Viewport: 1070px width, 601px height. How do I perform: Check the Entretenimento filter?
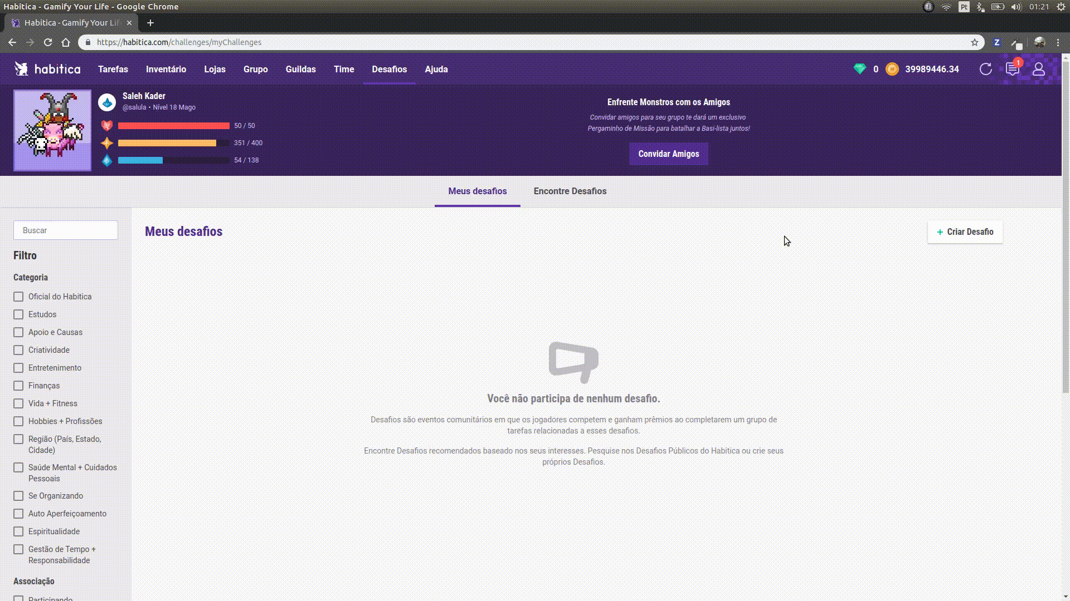click(x=18, y=368)
